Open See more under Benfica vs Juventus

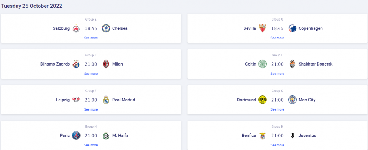tap(277, 145)
